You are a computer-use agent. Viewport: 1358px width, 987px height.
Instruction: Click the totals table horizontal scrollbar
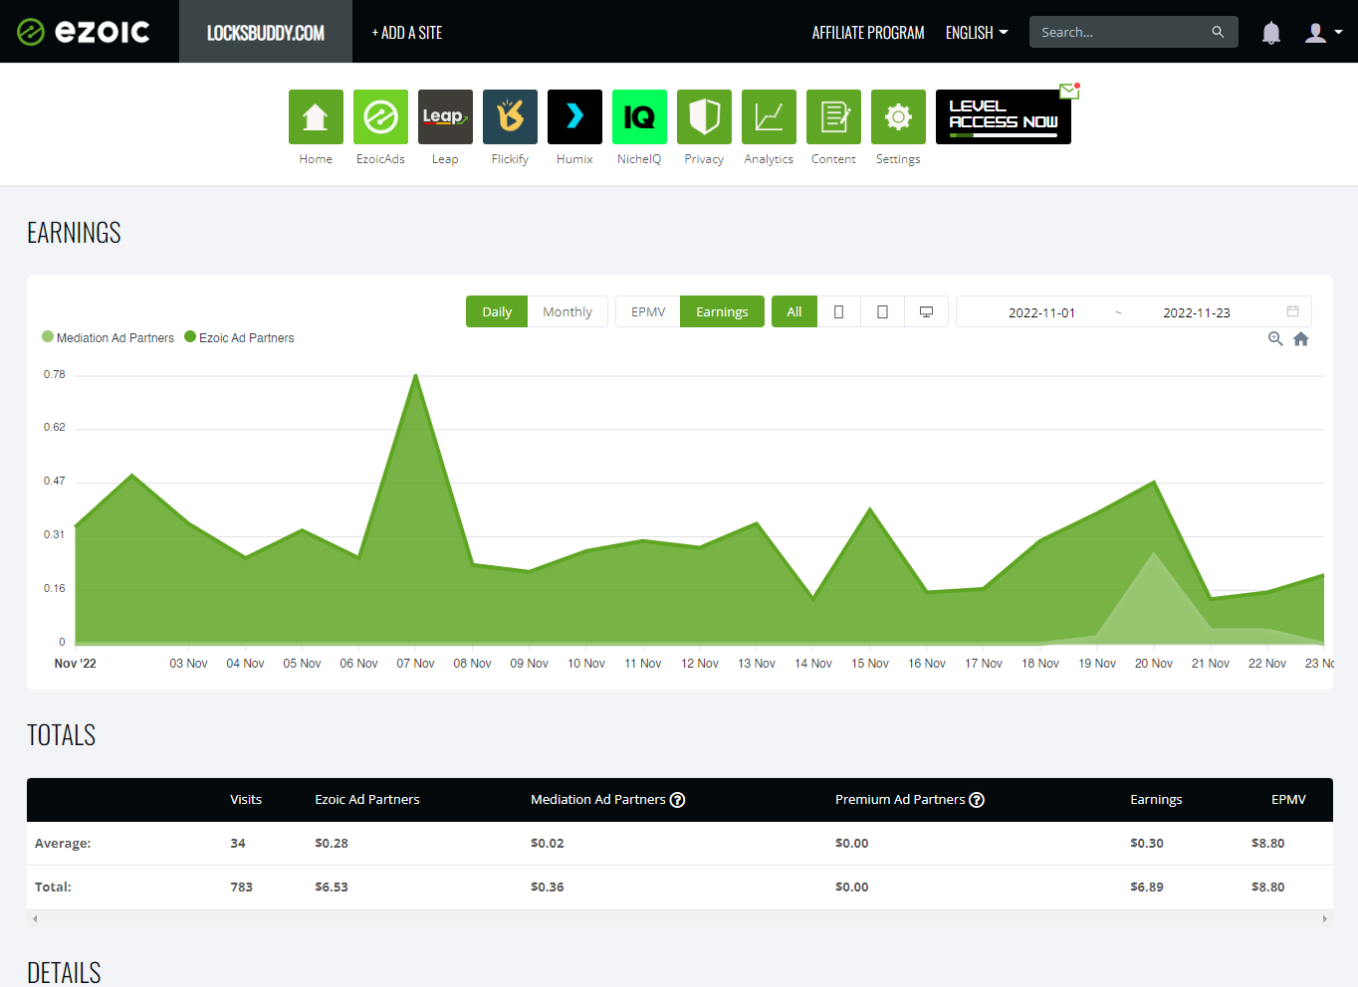[680, 918]
